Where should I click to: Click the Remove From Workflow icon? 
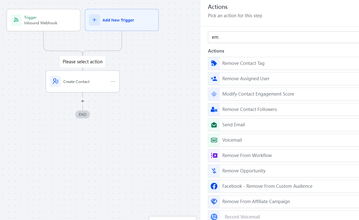214,155
